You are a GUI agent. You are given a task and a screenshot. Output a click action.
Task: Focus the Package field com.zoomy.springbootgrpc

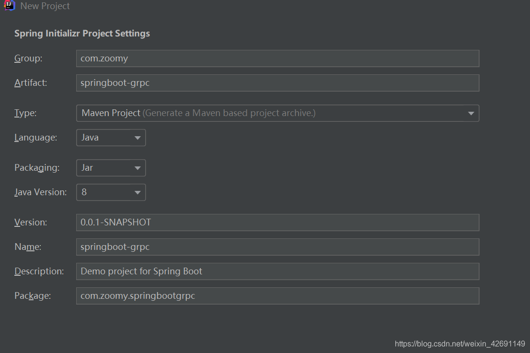coord(277,296)
